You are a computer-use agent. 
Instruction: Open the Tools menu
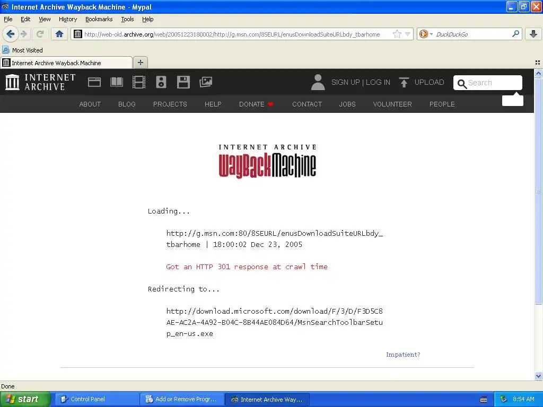[x=127, y=19]
